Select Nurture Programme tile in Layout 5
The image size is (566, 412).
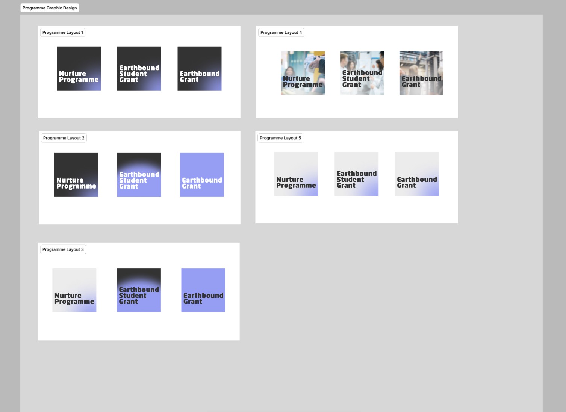pos(296,174)
